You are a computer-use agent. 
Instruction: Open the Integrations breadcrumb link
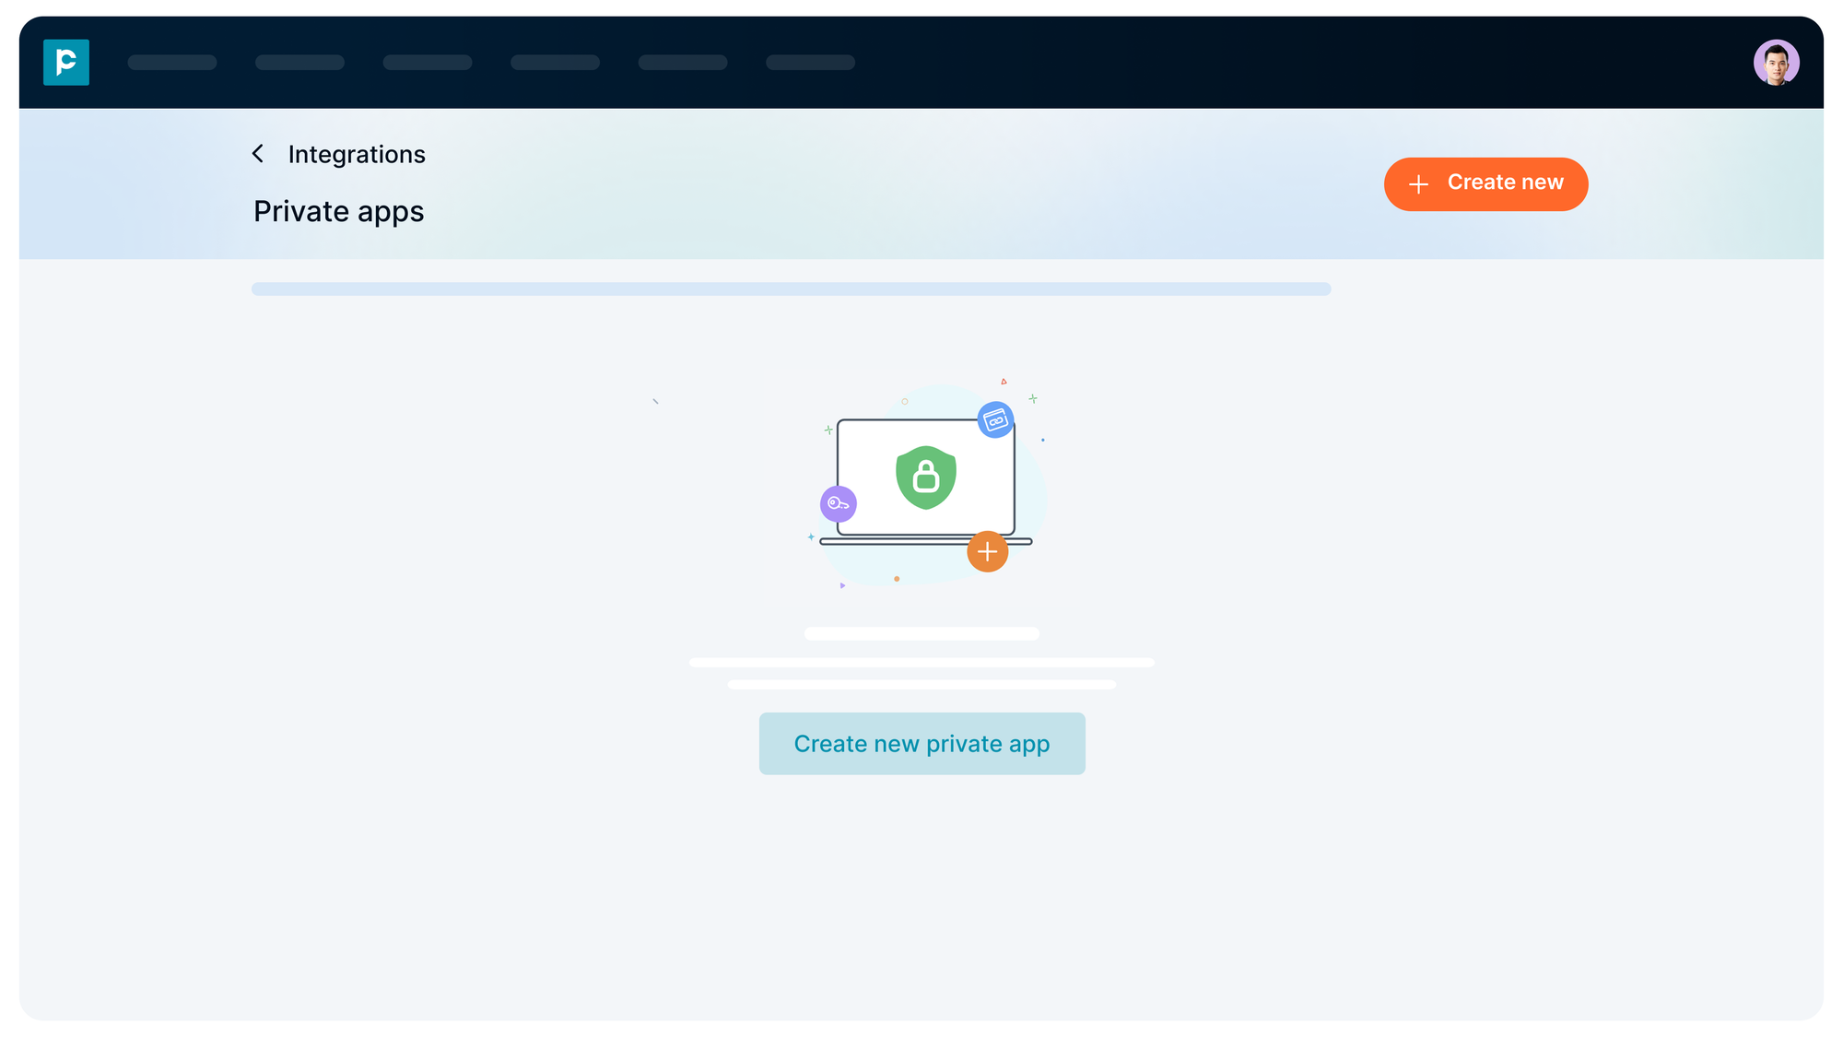point(358,154)
